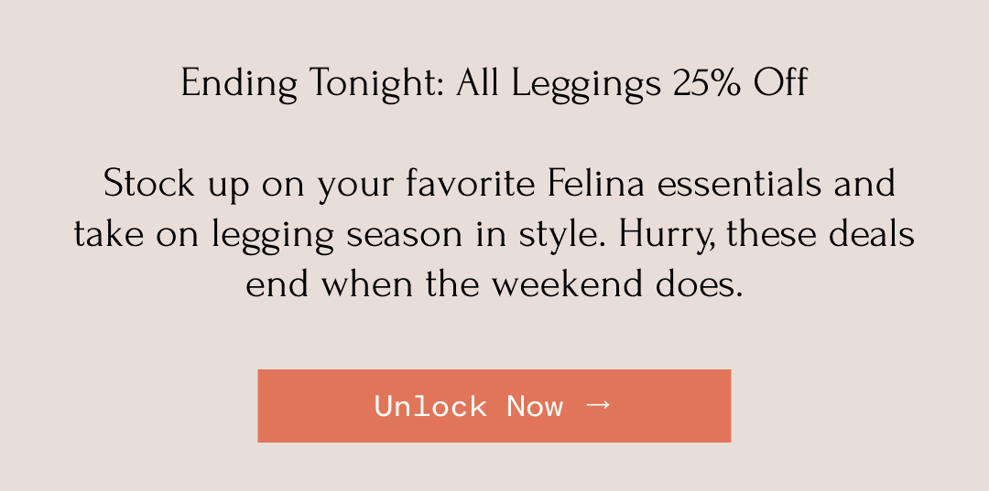Click the "end when the weekend does" line
Screen dimensions: 989x491
pos(494,284)
